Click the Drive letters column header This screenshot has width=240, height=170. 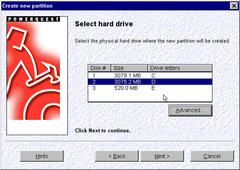[180, 68]
